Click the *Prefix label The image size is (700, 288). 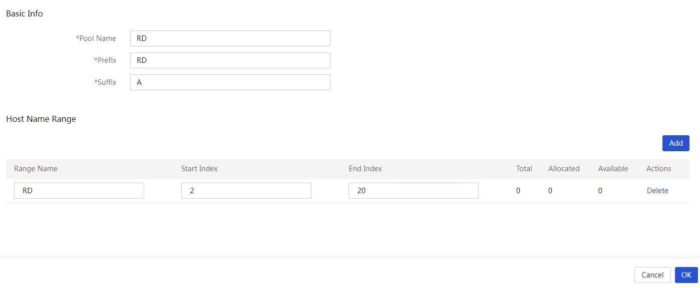click(x=105, y=60)
